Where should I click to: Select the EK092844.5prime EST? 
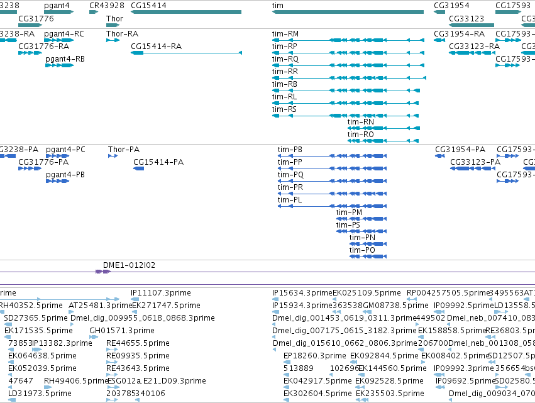[x=353, y=362]
